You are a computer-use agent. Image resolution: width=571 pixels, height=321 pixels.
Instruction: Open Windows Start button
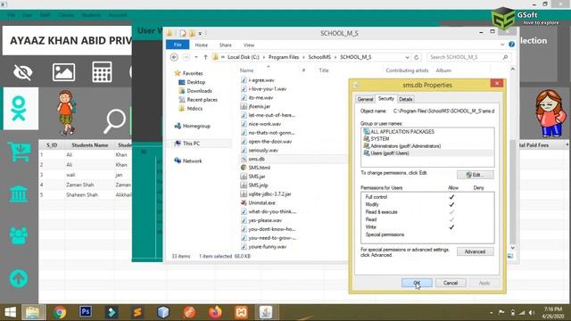[x=10, y=312]
